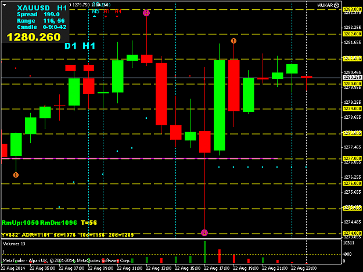Image resolution: width=363 pixels, height=272 pixels.
Task: Click the 22 Aug 09:00 time label
Action: click(x=100, y=268)
